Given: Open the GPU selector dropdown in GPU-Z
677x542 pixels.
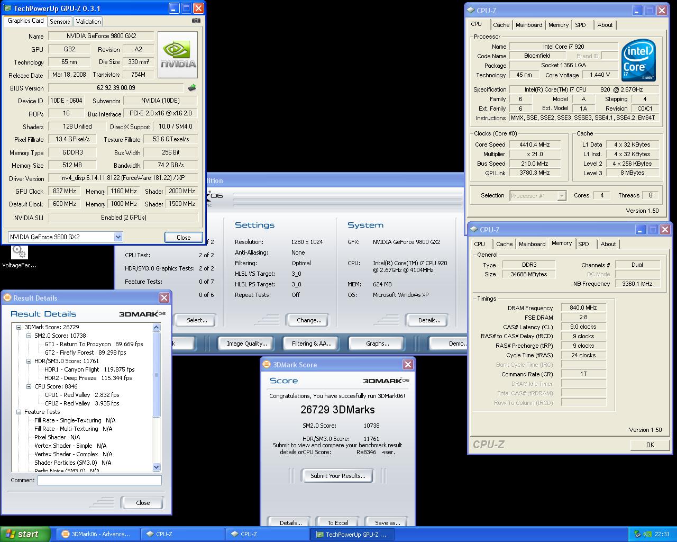Looking at the screenshot, I should [118, 237].
